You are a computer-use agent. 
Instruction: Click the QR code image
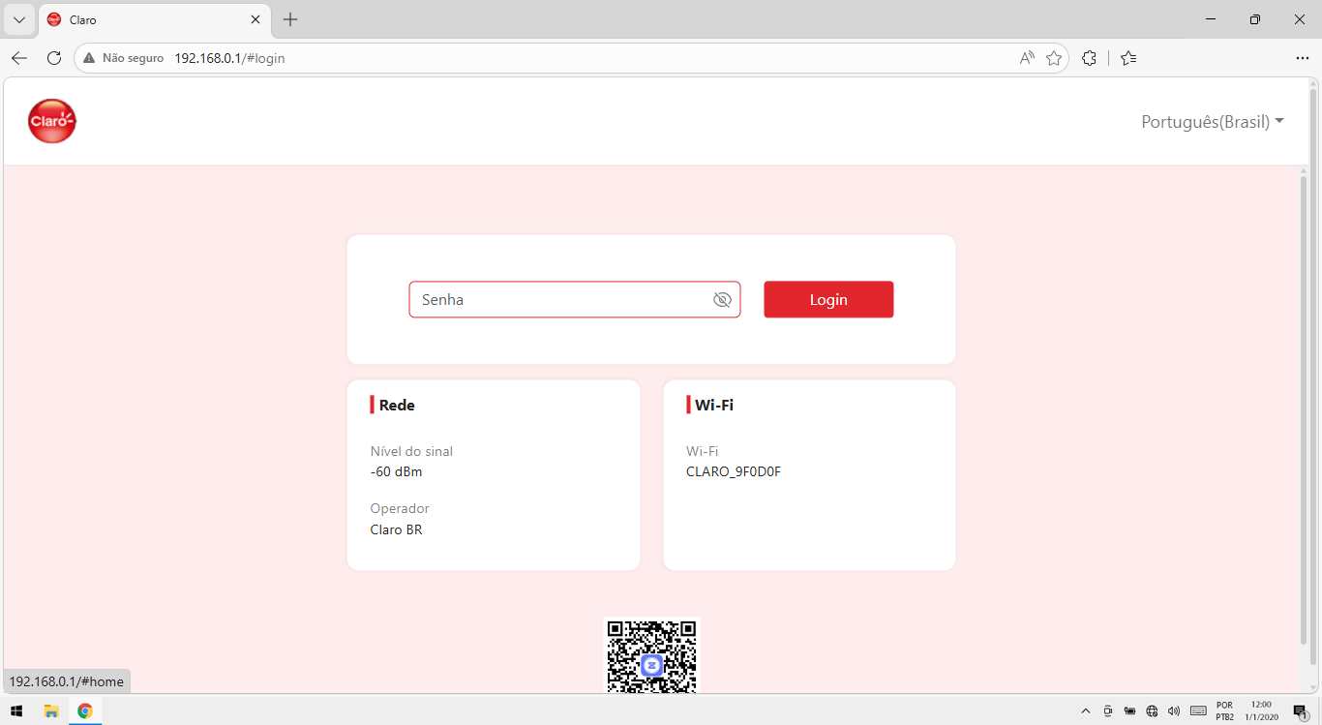[x=651, y=656]
